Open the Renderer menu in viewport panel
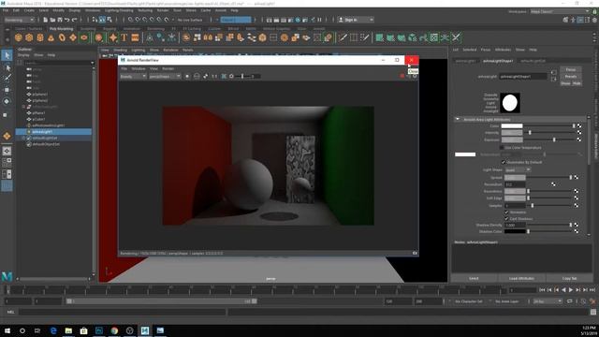The width and height of the screenshot is (599, 337). point(170,50)
